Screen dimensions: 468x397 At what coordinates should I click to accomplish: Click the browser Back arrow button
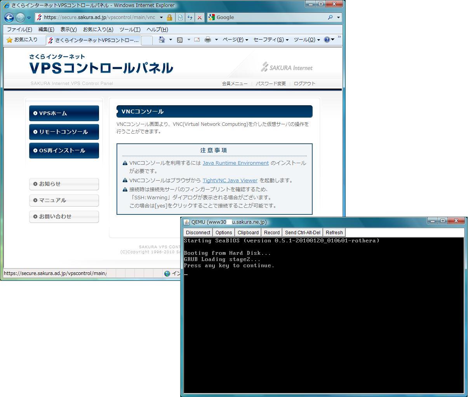click(9, 17)
